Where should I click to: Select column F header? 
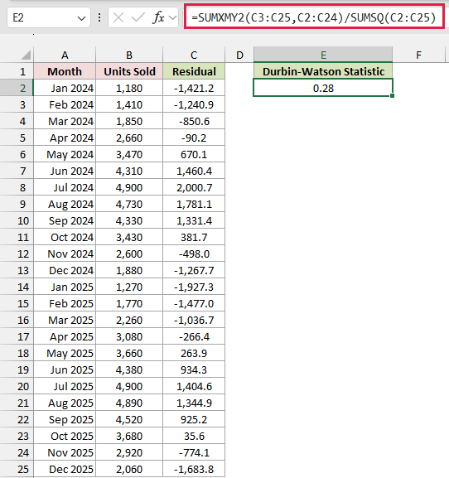point(418,55)
